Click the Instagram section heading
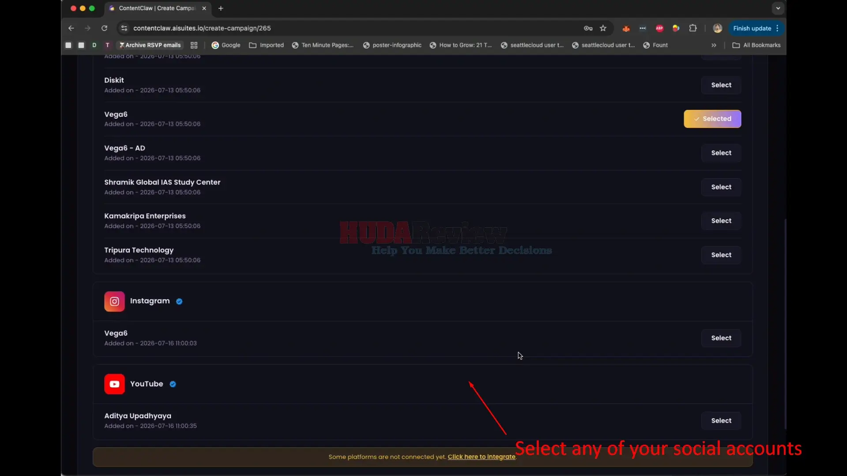The image size is (847, 476). tap(150, 301)
